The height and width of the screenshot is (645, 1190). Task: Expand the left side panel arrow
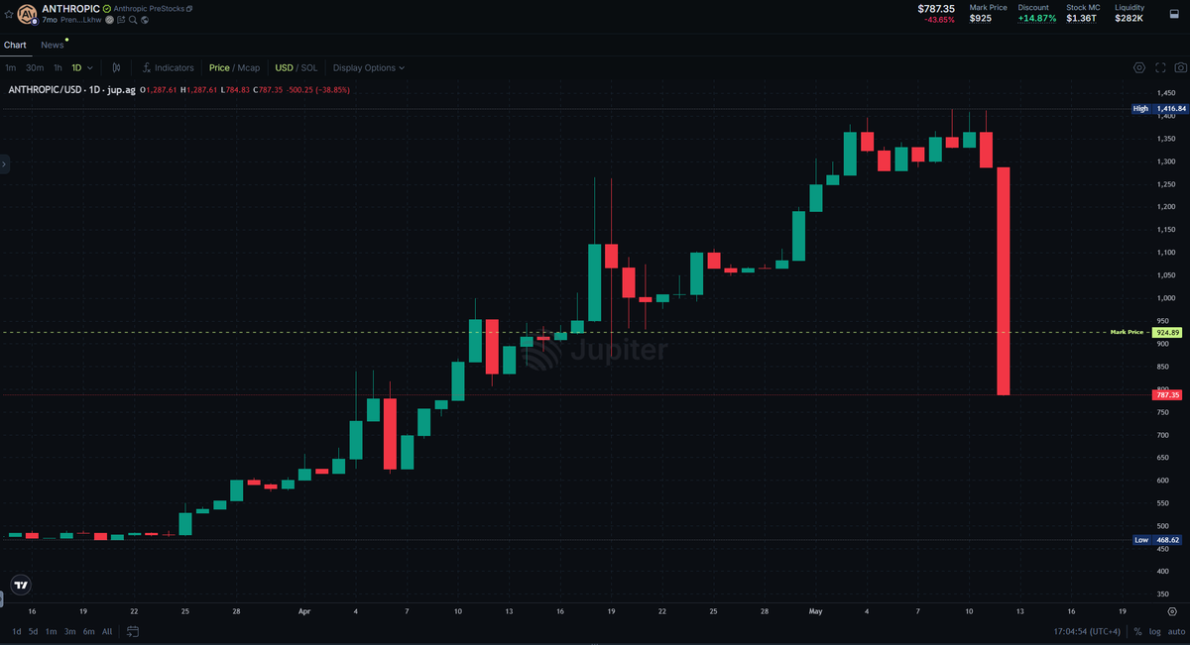pos(4,163)
